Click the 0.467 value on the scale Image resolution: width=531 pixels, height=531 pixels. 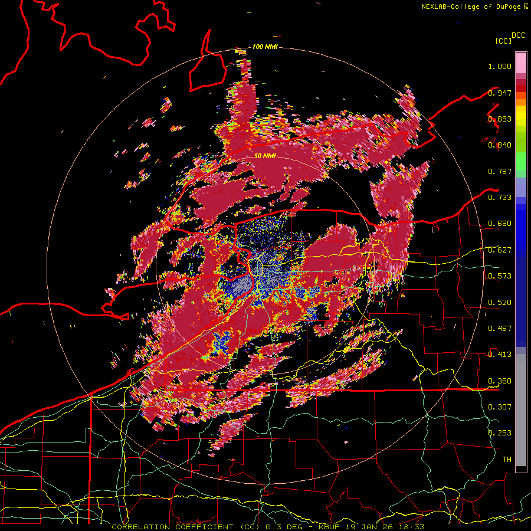pyautogui.click(x=500, y=328)
